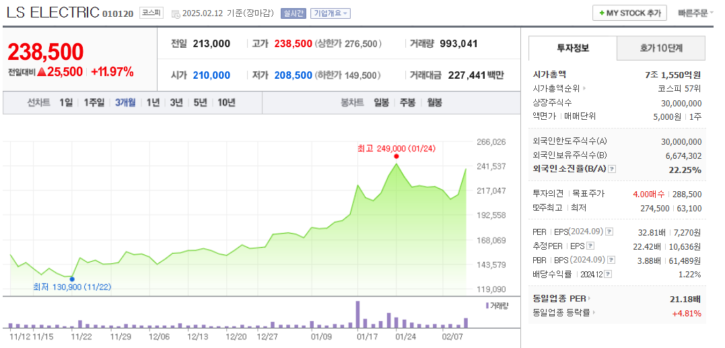Click the 동일업종 PER value 21.18배
The height and width of the screenshot is (348, 725).
click(686, 300)
